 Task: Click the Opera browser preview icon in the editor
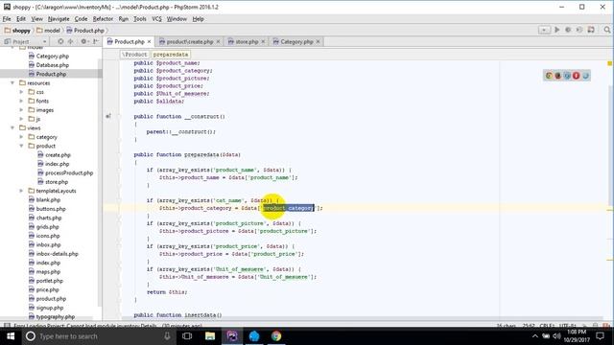click(x=576, y=76)
